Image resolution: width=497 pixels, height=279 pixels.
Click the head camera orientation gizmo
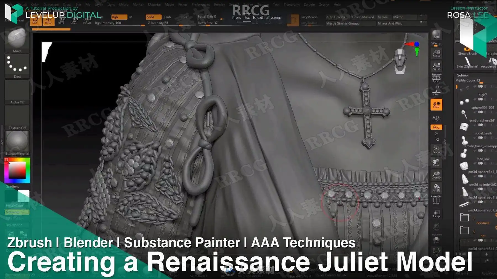(x=400, y=61)
